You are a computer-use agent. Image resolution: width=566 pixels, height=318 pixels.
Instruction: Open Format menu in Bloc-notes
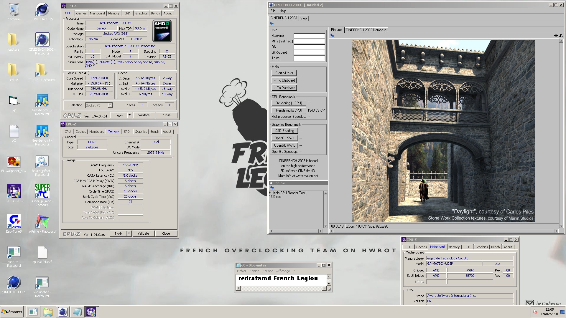pos(268,271)
